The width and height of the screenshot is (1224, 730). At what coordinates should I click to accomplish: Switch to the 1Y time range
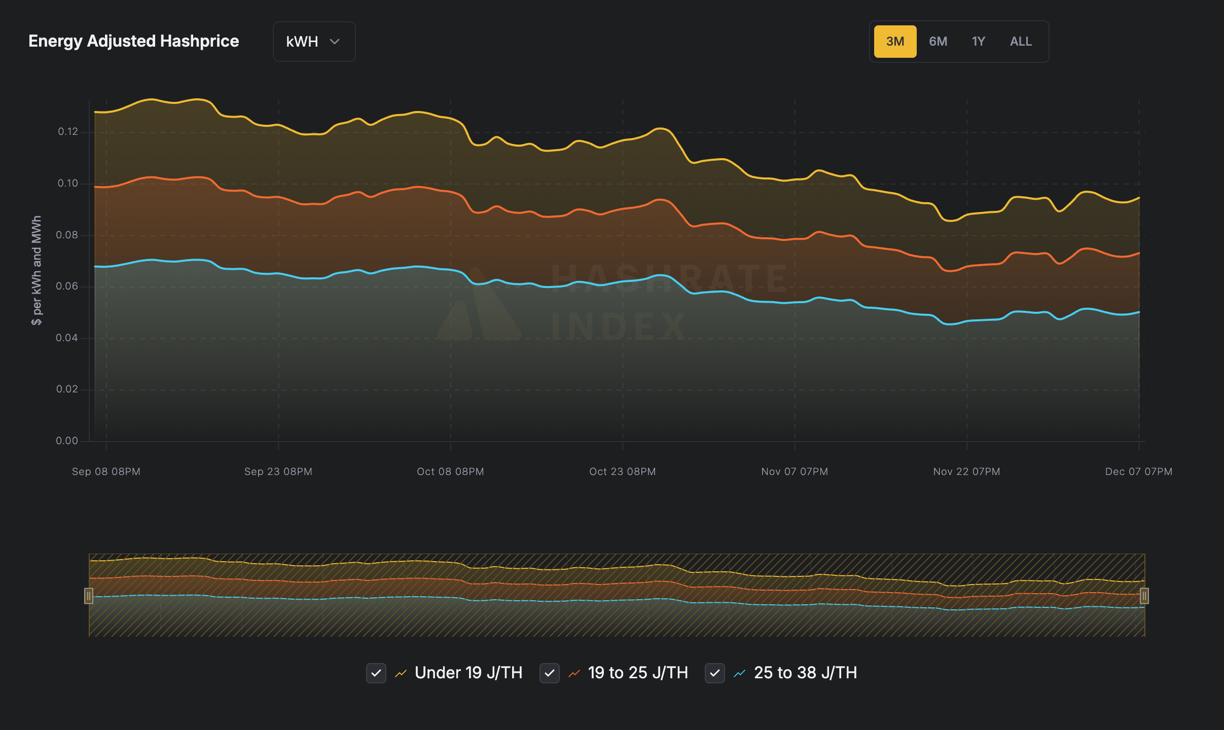(x=978, y=42)
